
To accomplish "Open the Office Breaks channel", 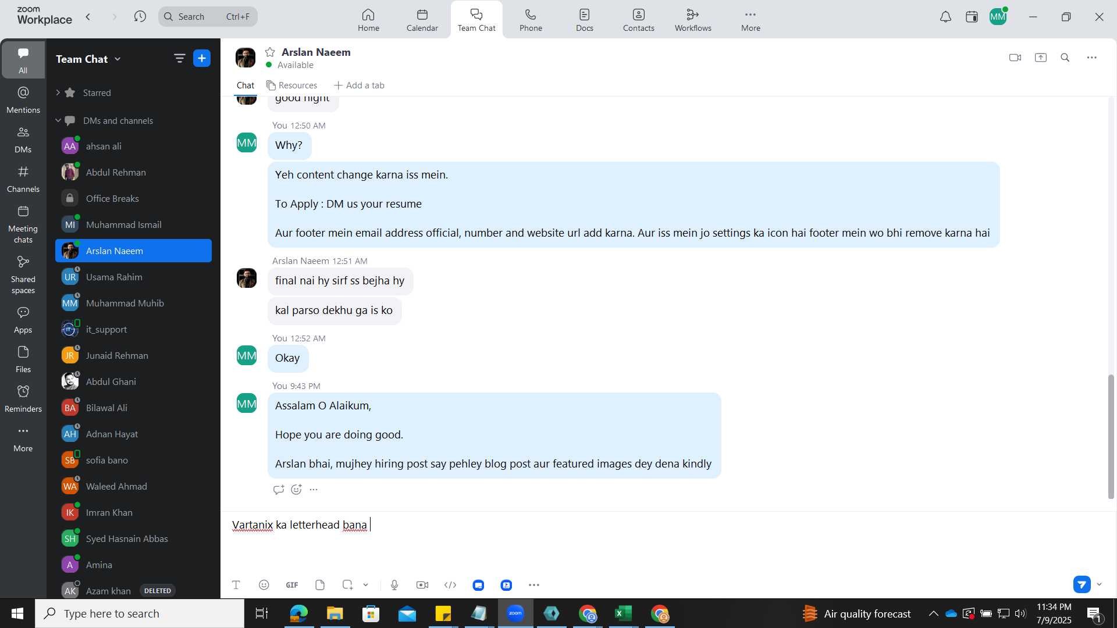I will click(133, 198).
